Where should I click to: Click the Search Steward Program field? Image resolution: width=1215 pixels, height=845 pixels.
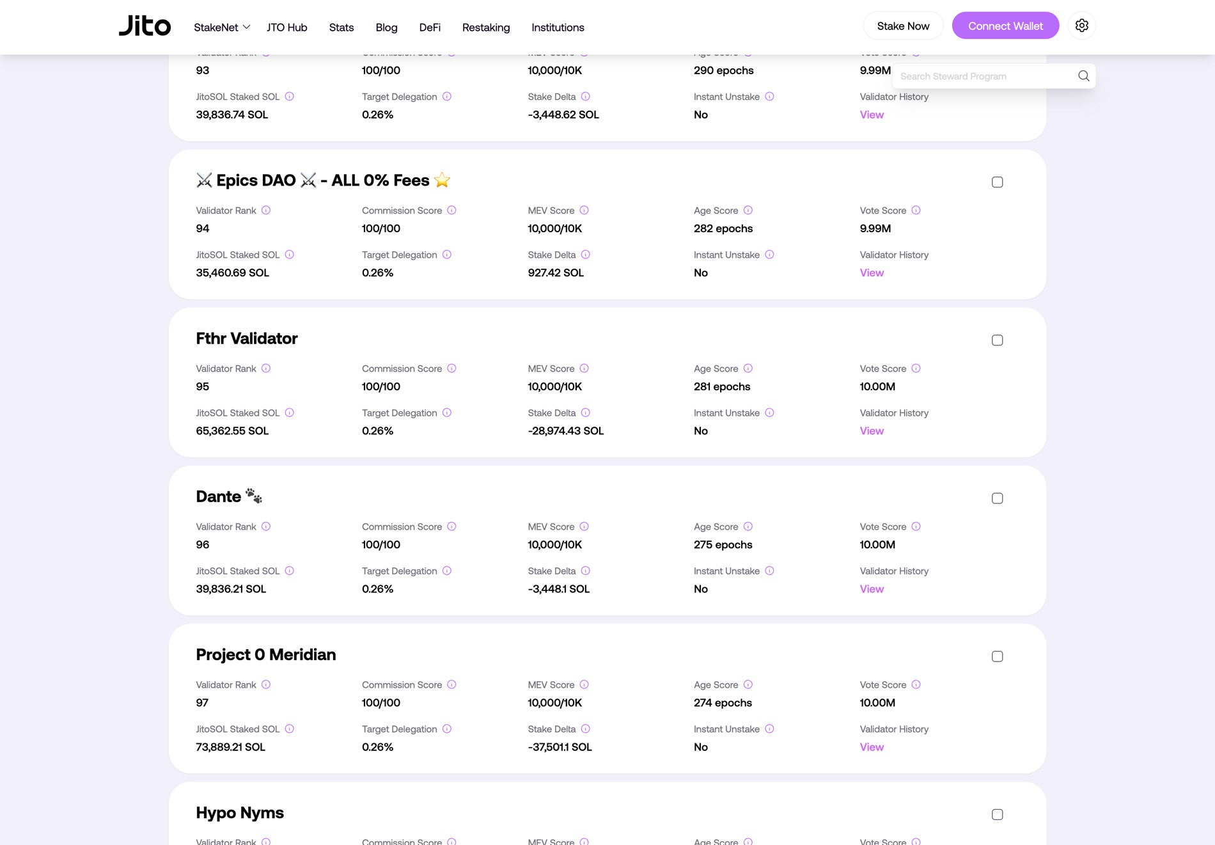[x=985, y=76]
